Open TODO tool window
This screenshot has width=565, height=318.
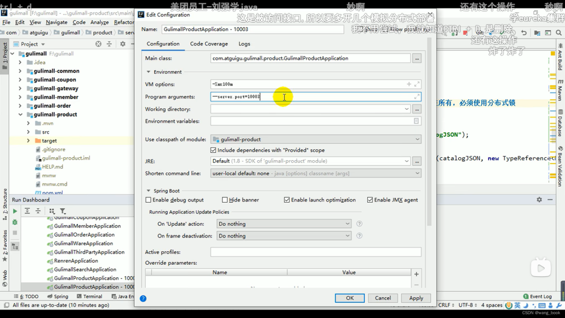click(x=26, y=296)
